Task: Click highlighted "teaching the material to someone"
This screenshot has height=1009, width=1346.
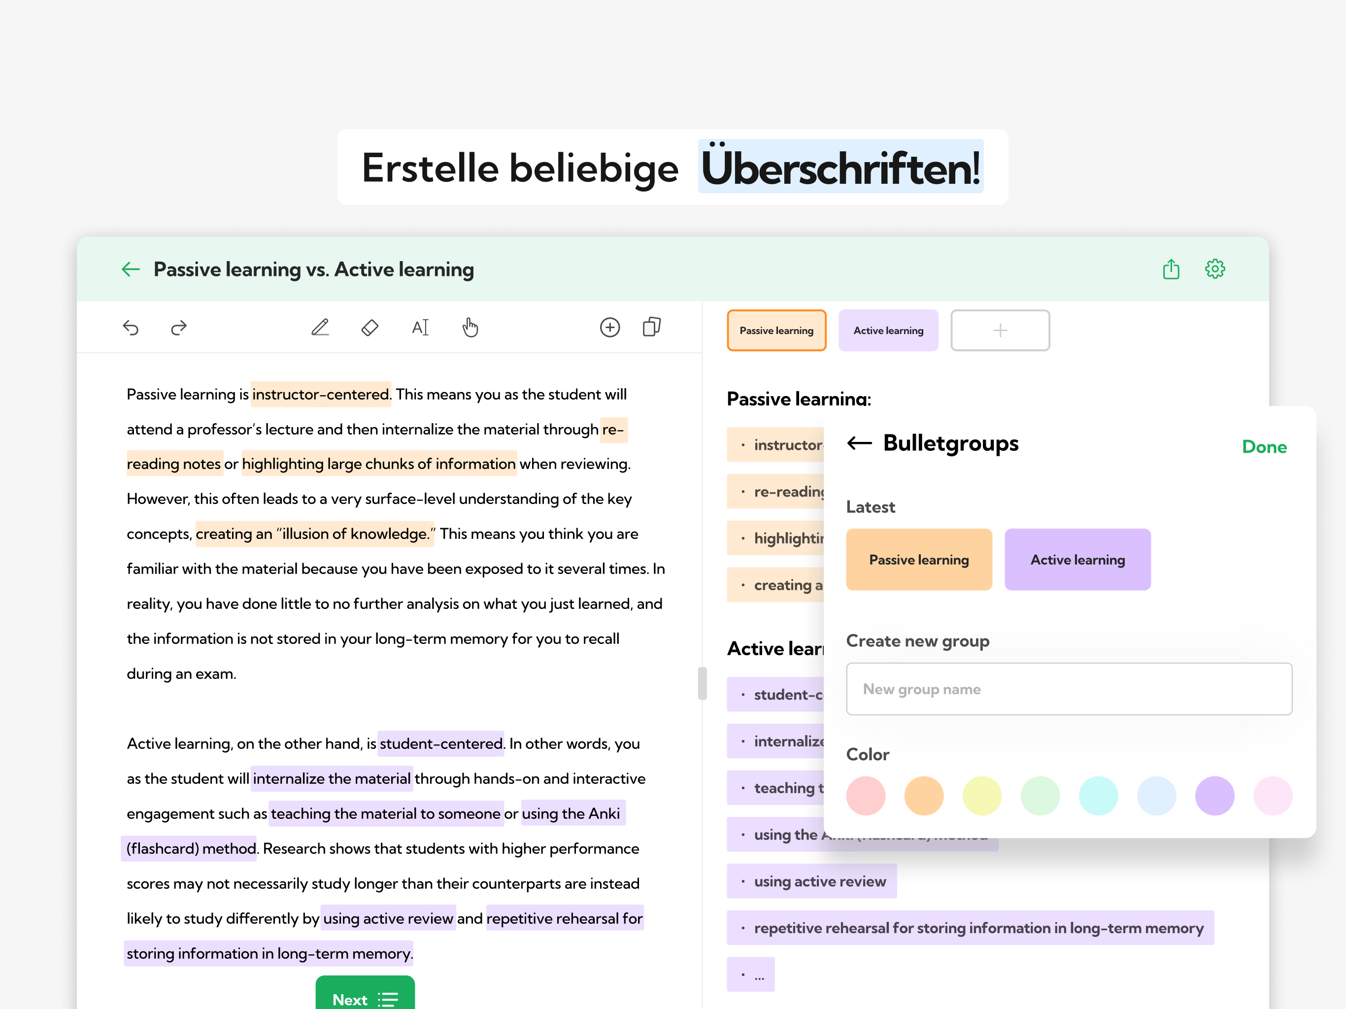Action: (x=386, y=813)
